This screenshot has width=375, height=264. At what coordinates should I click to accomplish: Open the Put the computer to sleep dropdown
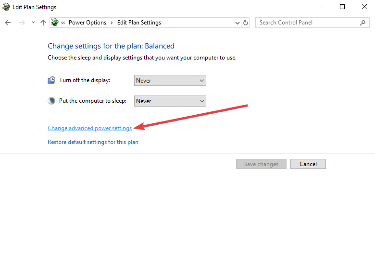(x=170, y=101)
